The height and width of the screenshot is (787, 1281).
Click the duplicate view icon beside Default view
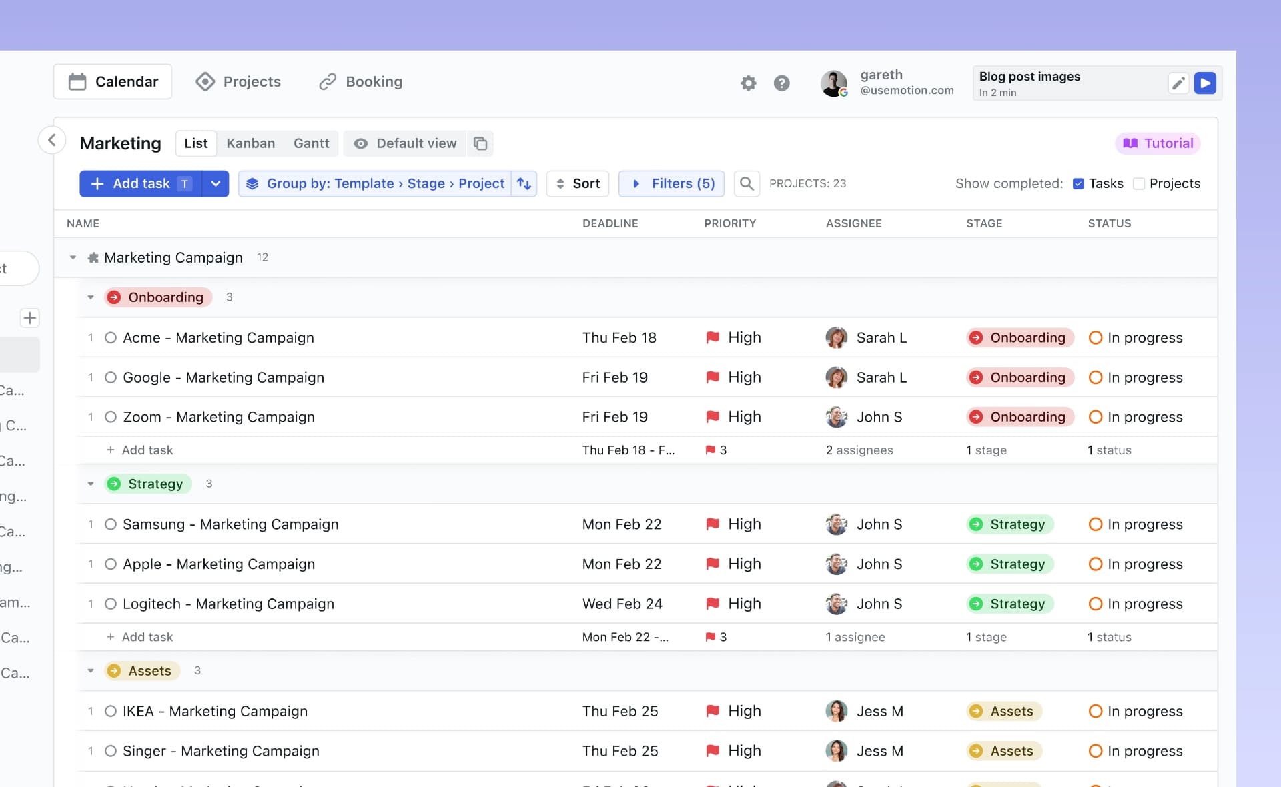pyautogui.click(x=480, y=143)
